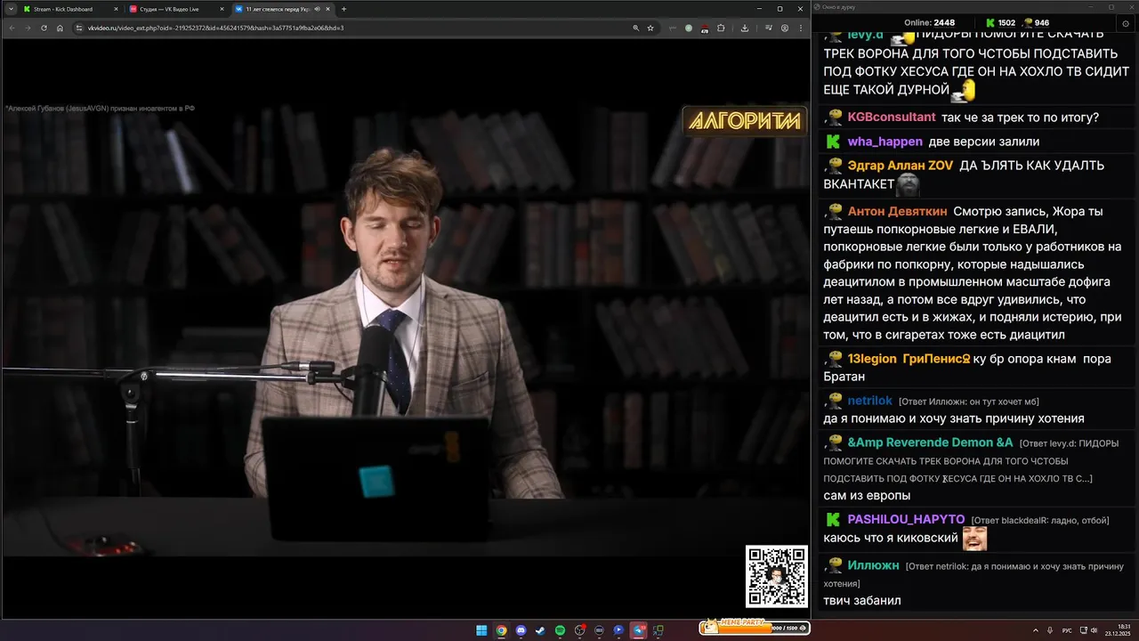Open the Extensions puzzle menu

coord(721,28)
